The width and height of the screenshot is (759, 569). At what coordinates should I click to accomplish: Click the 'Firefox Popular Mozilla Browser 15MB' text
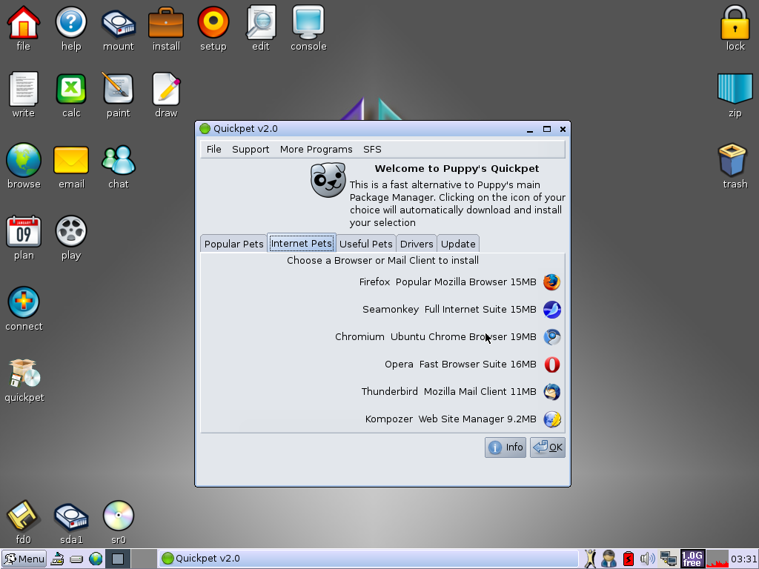[447, 282]
